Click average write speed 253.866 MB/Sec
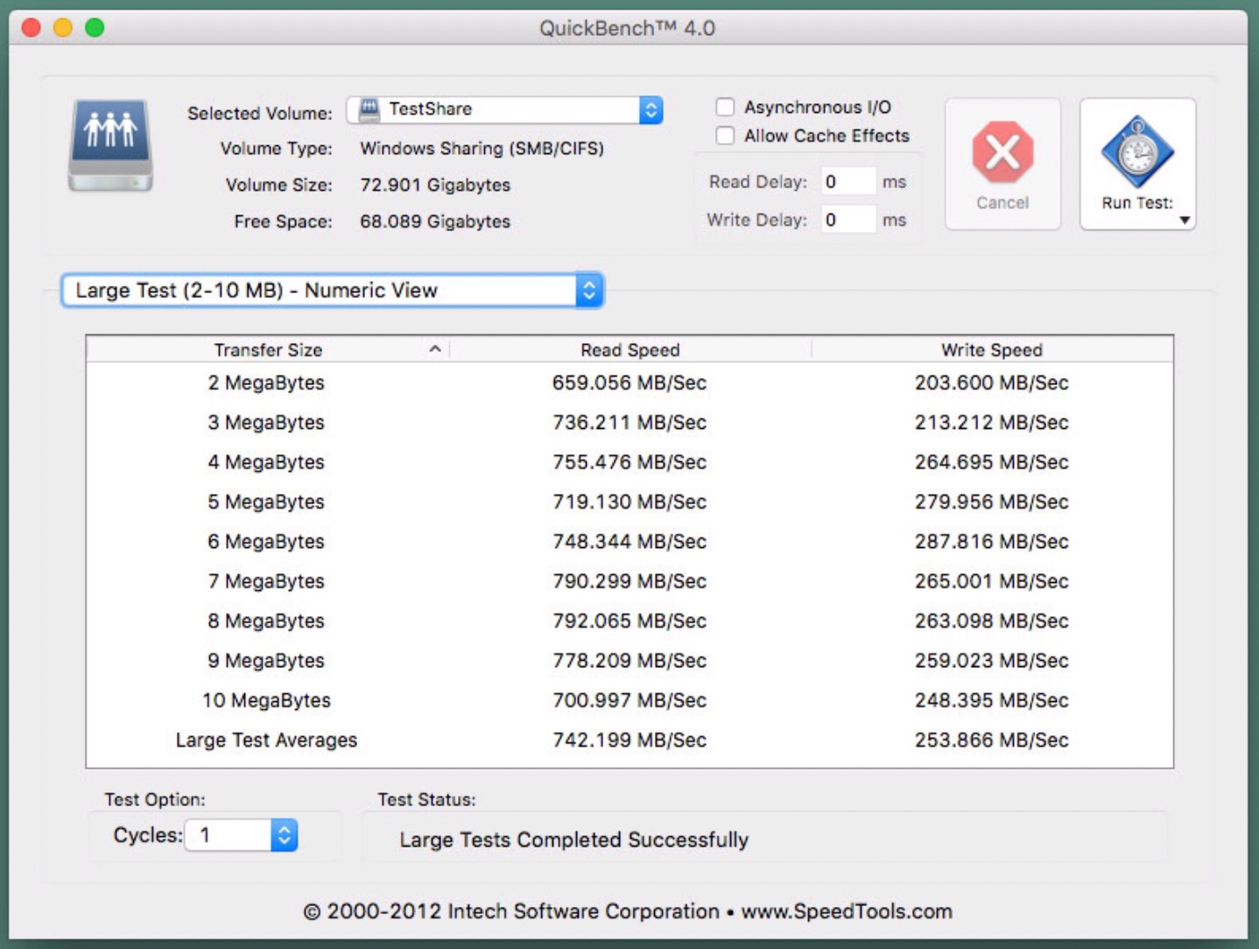Viewport: 1259px width, 949px height. (x=992, y=740)
